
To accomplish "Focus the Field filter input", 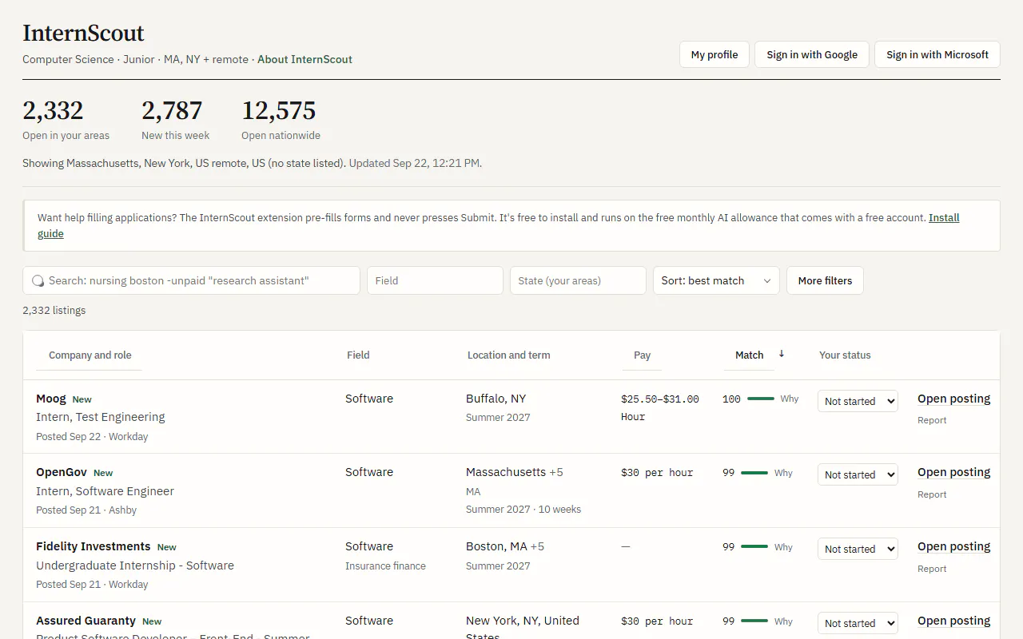I will (435, 280).
